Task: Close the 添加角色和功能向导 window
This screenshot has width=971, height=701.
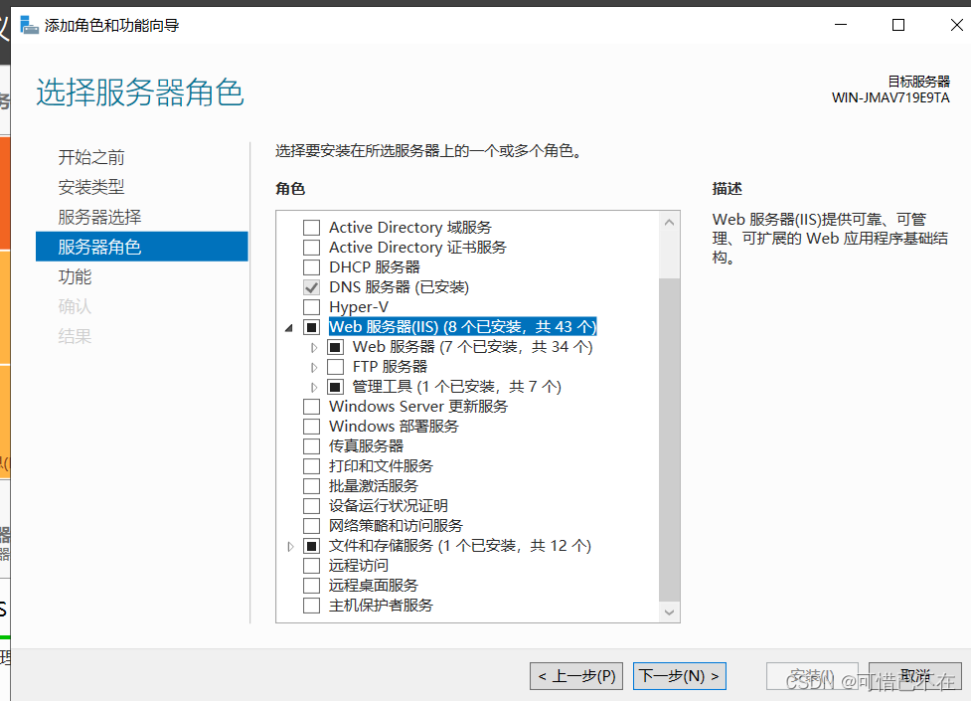Action: tap(956, 25)
